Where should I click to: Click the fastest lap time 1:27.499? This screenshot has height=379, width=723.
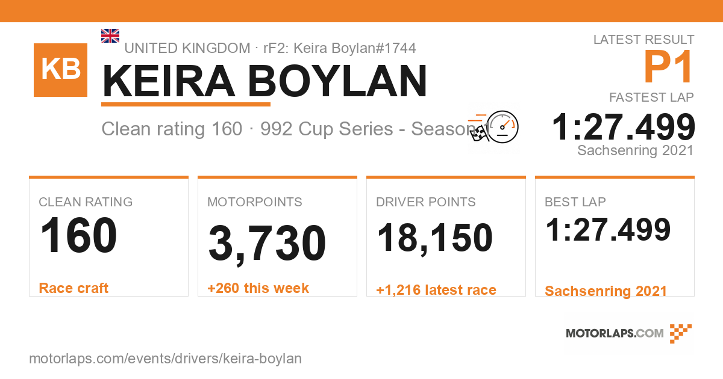tap(624, 127)
